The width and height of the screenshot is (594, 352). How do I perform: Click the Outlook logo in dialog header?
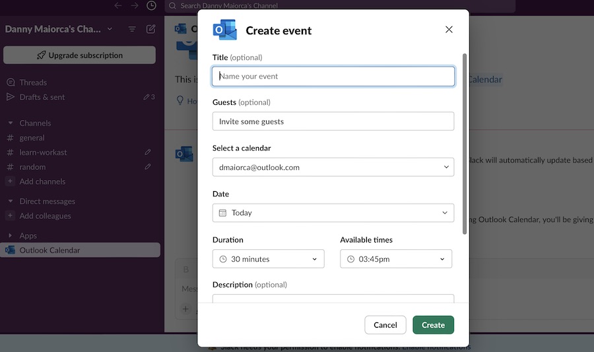point(225,30)
